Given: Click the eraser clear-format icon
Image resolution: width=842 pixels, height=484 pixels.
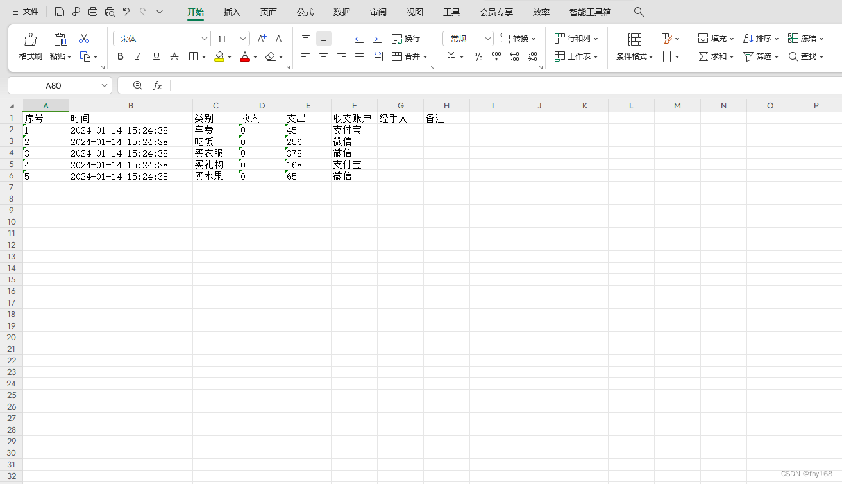Looking at the screenshot, I should (270, 56).
